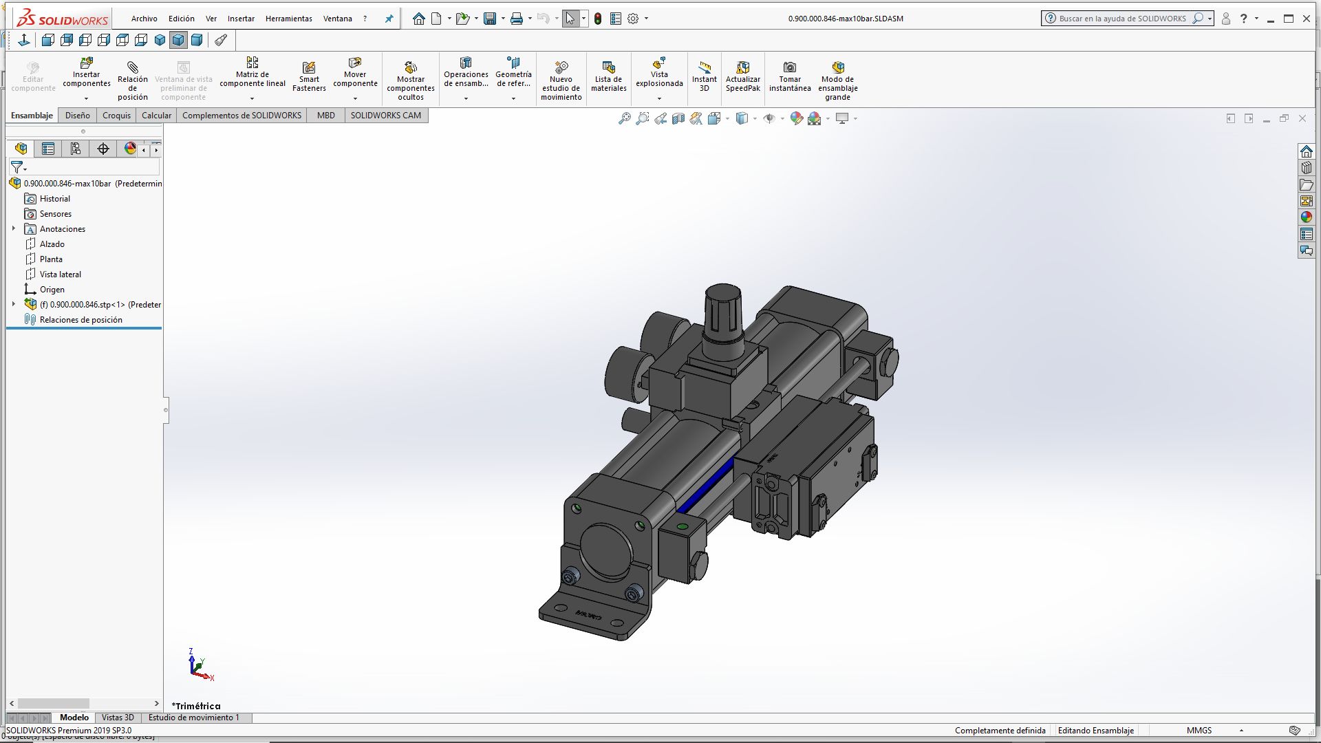Click the SOLIDWORKS help search field
This screenshot has height=743, width=1321.
tap(1121, 19)
